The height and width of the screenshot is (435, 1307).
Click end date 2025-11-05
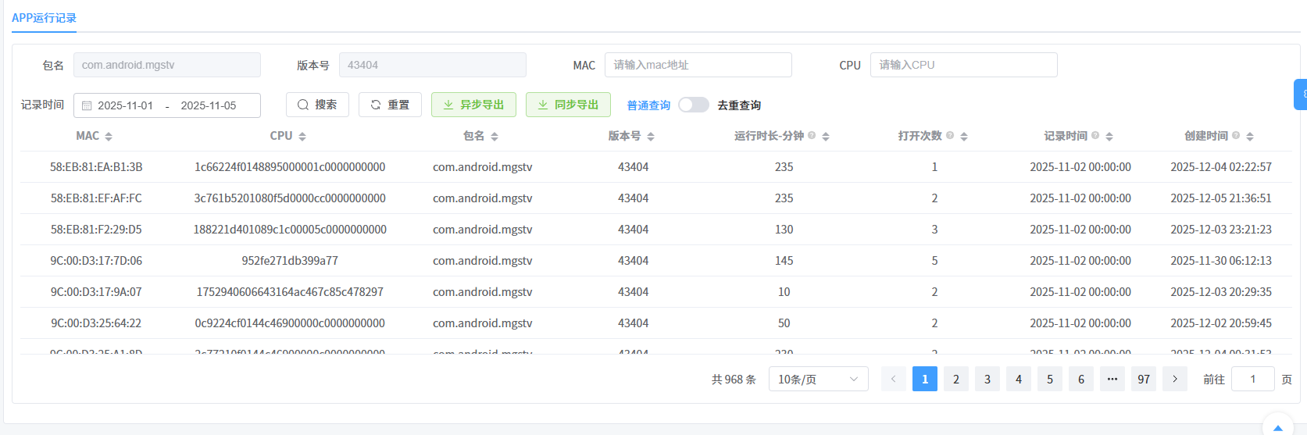[209, 105]
